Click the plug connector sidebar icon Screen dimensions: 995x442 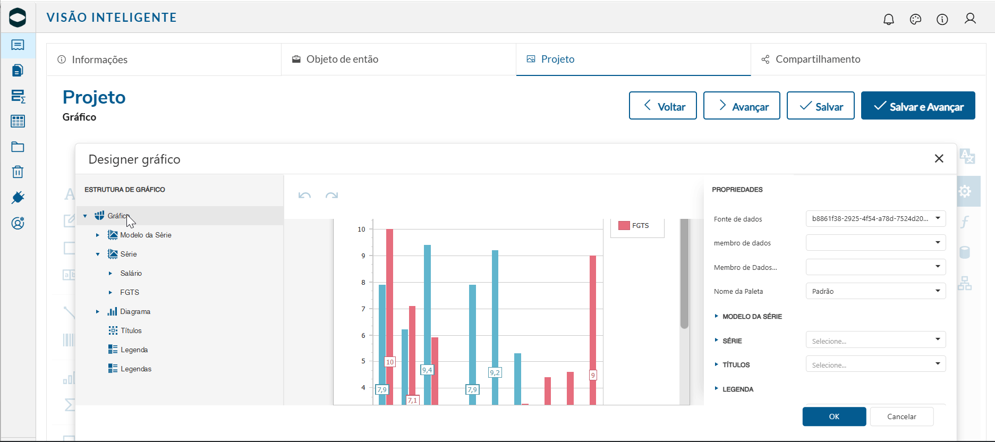pyautogui.click(x=18, y=198)
